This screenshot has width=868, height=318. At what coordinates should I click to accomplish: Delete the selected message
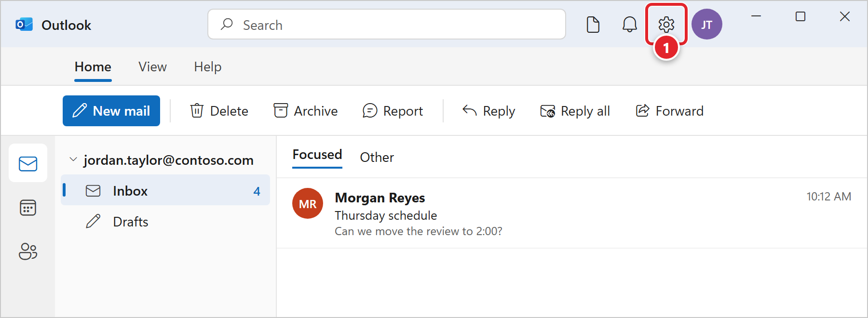[x=219, y=111]
